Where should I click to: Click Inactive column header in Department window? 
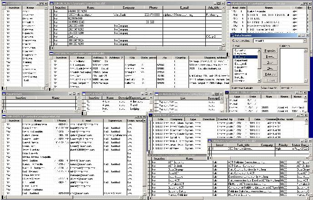21,98
